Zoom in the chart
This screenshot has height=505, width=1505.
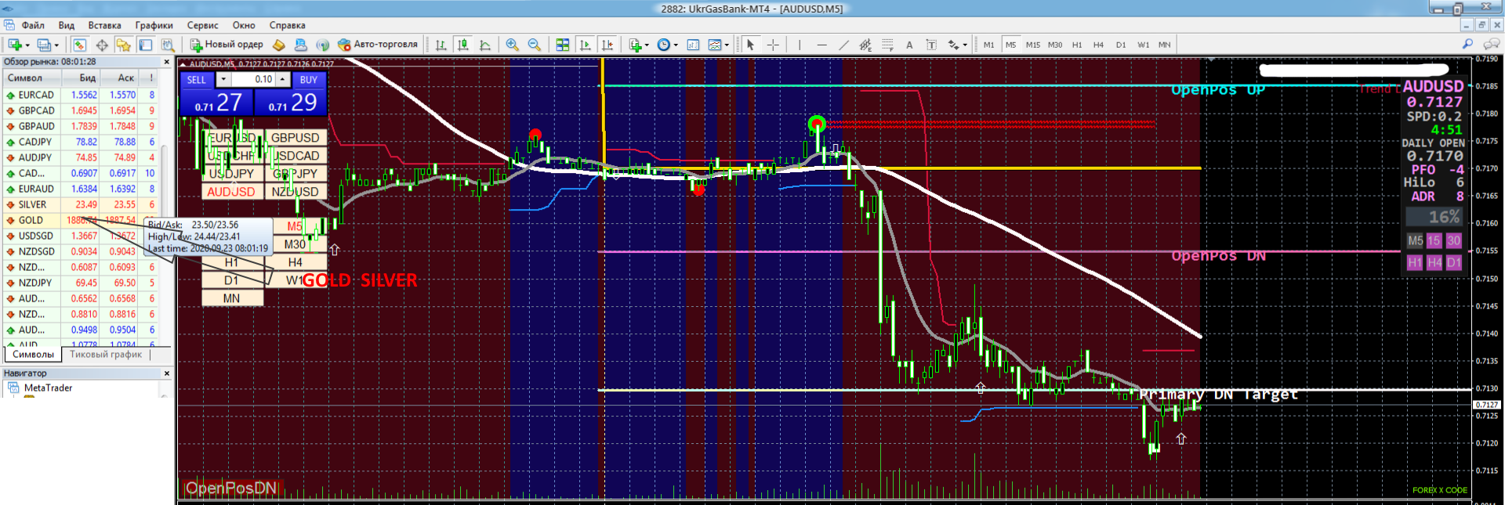coord(513,45)
